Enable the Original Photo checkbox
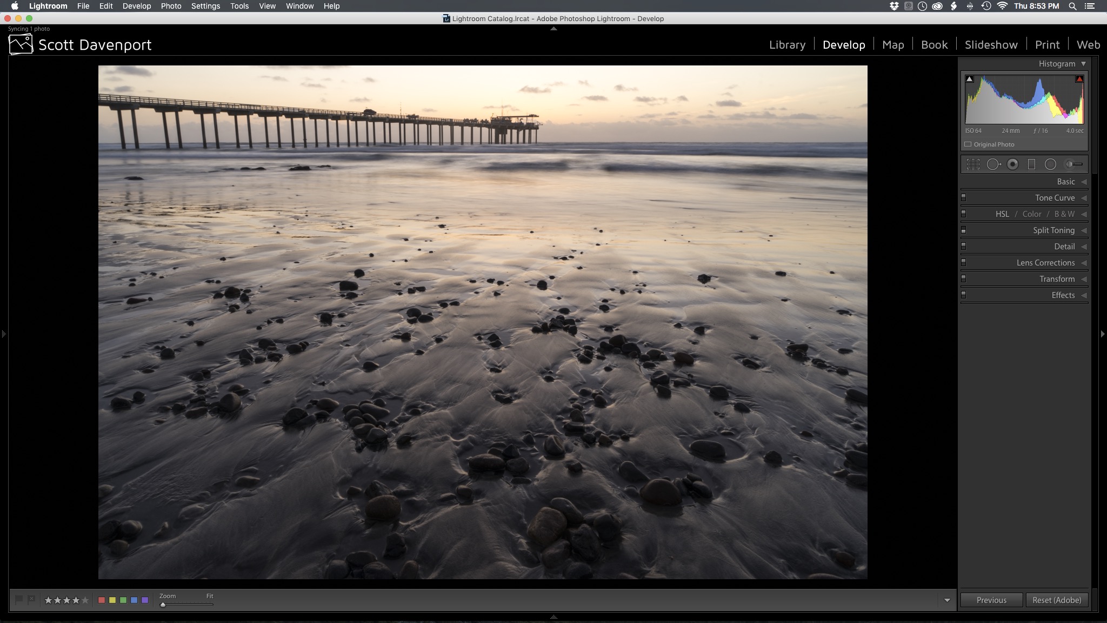The image size is (1107, 623). [968, 144]
